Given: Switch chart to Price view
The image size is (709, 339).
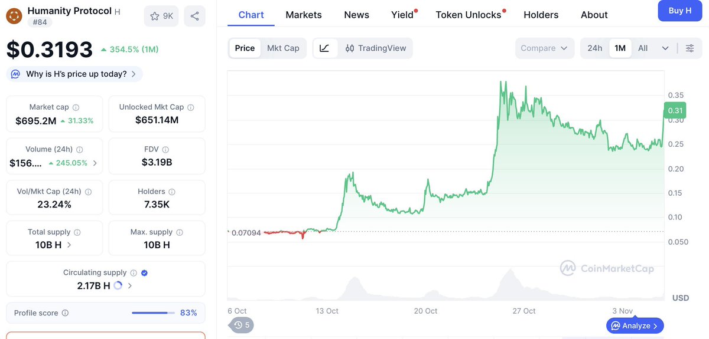Looking at the screenshot, I should point(245,48).
